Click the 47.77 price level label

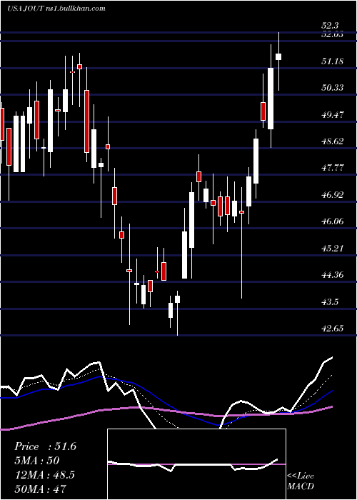333,168
